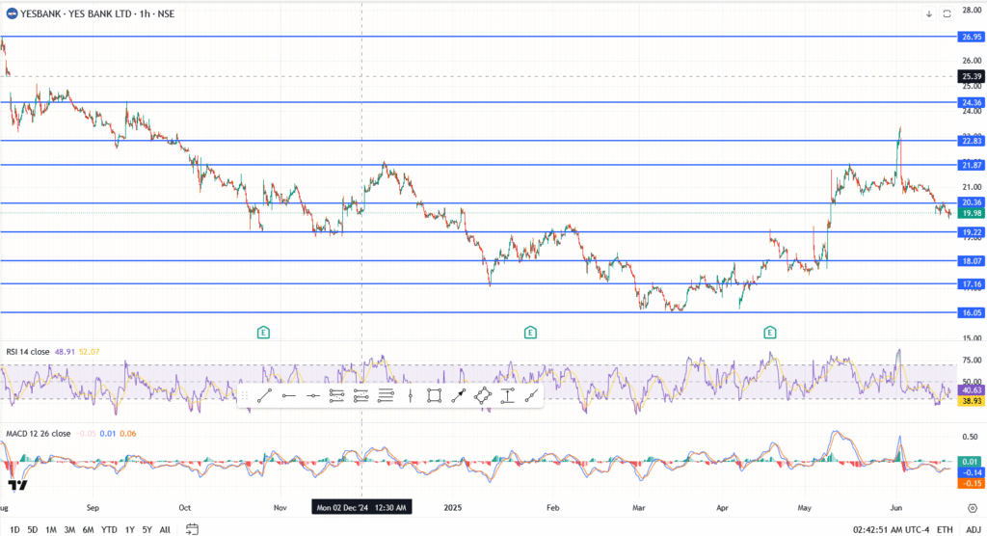Select the arrow line drawing tool

pyautogui.click(x=460, y=395)
